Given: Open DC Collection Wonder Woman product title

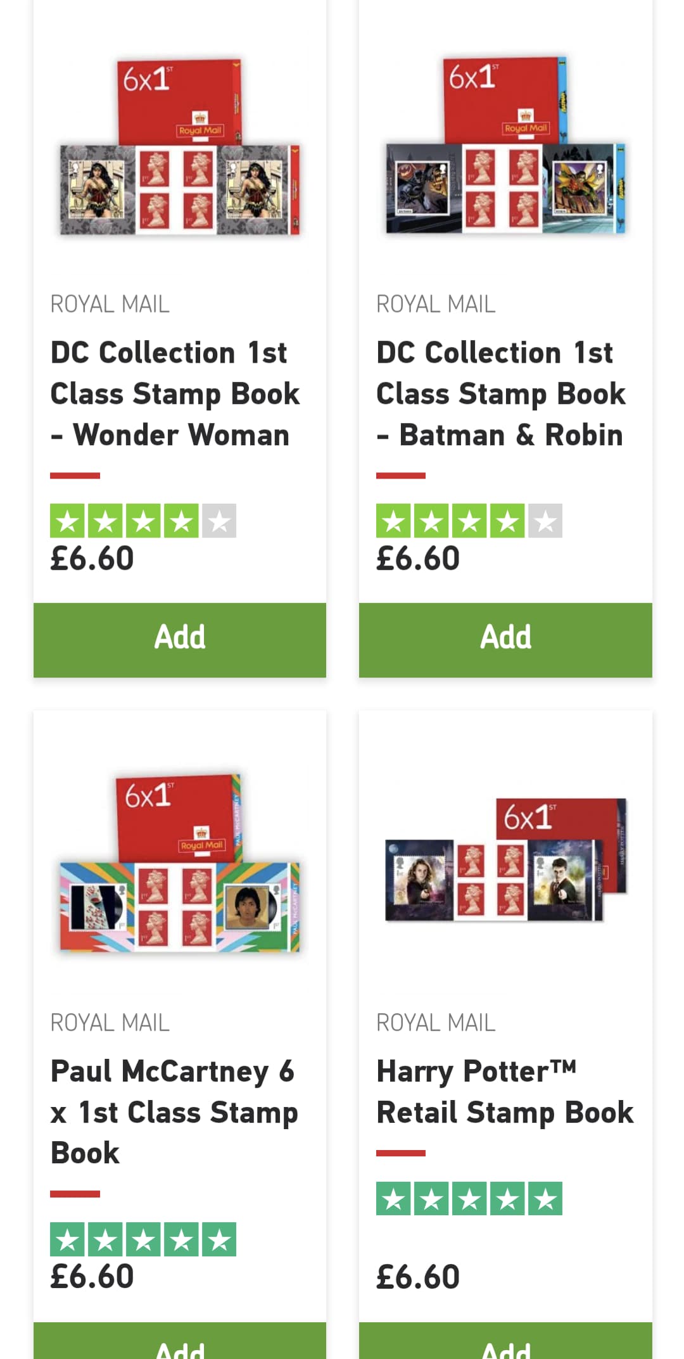Looking at the screenshot, I should click(175, 394).
